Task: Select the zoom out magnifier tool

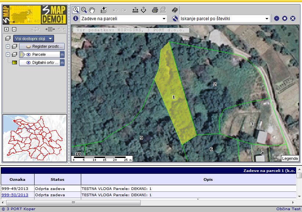Action: click(x=84, y=10)
